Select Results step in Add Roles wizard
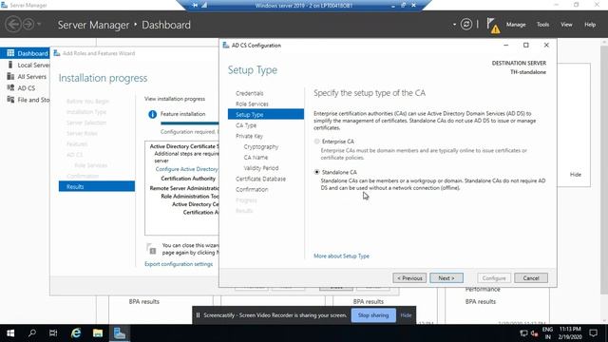This screenshot has height=342, width=608. [x=97, y=186]
